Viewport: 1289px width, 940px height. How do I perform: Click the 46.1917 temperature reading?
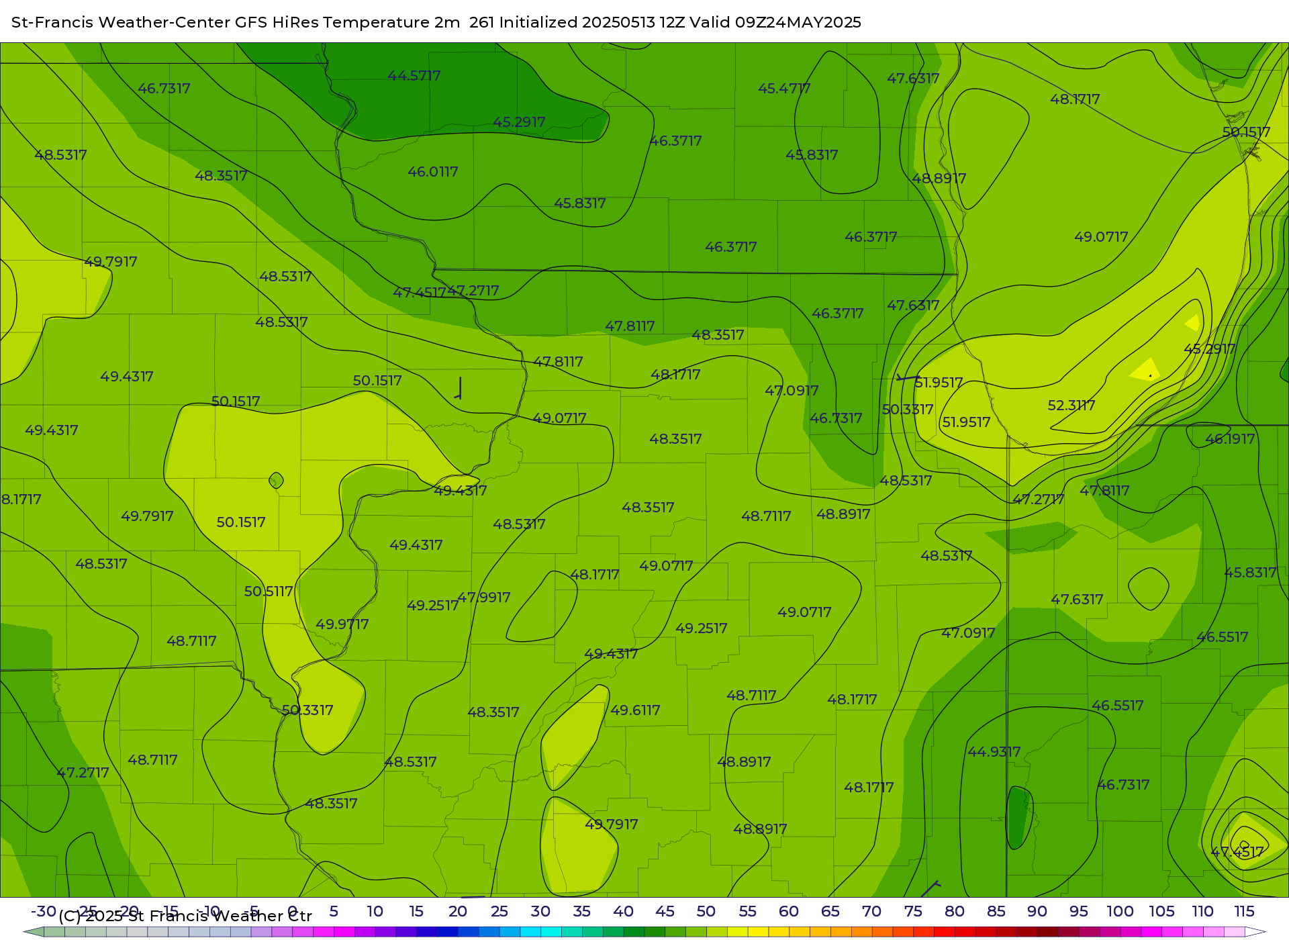point(1230,438)
